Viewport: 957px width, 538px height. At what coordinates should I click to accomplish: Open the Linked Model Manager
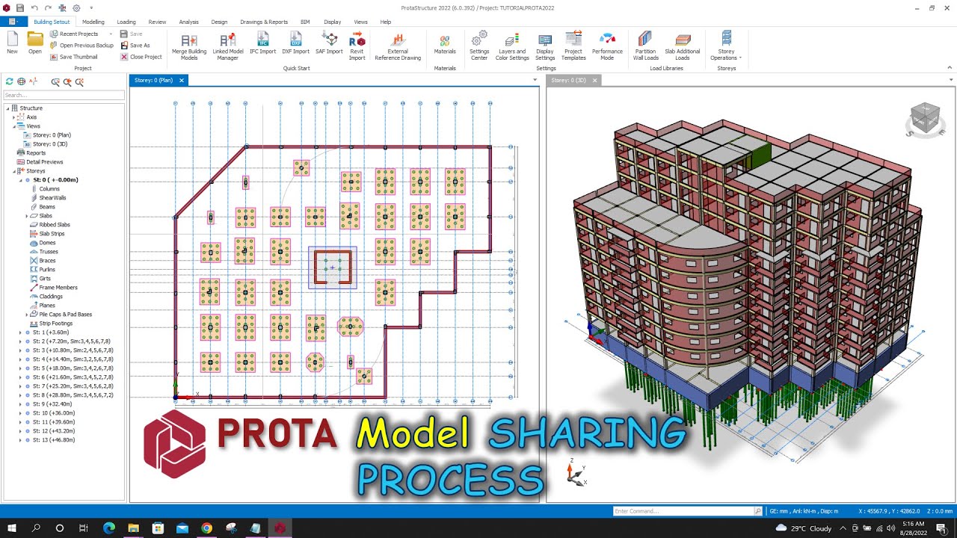[227, 46]
